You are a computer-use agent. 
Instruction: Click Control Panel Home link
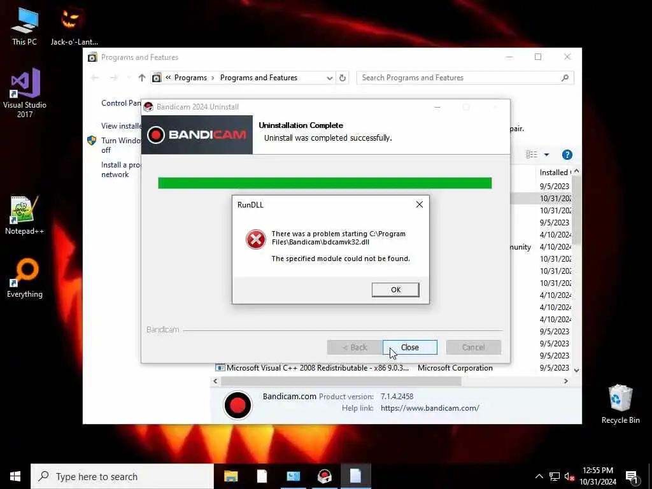(x=121, y=103)
